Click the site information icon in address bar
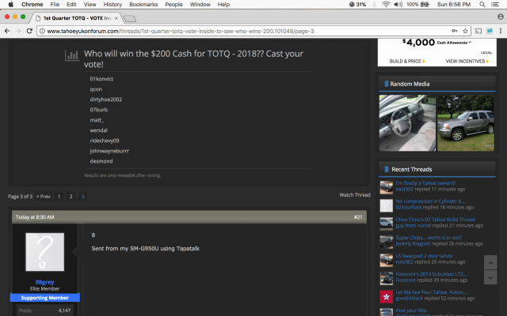The image size is (507, 316). click(x=42, y=31)
